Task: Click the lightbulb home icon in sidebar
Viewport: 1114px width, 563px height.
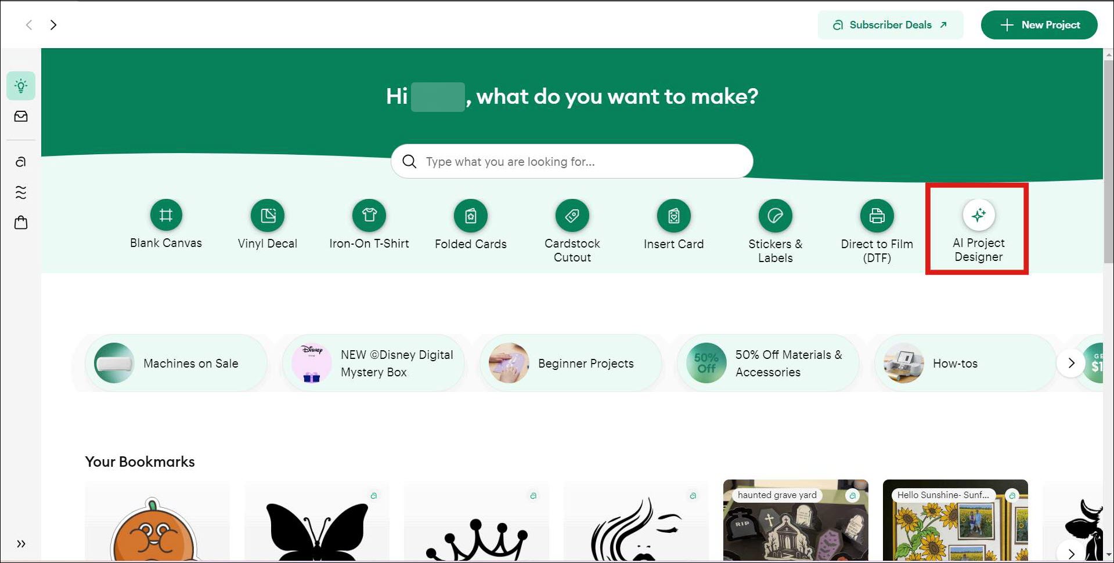Action: coord(21,86)
